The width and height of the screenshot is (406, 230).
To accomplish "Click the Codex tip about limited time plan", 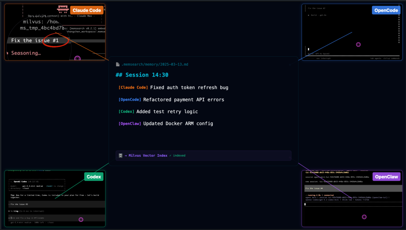I will click(x=55, y=196).
